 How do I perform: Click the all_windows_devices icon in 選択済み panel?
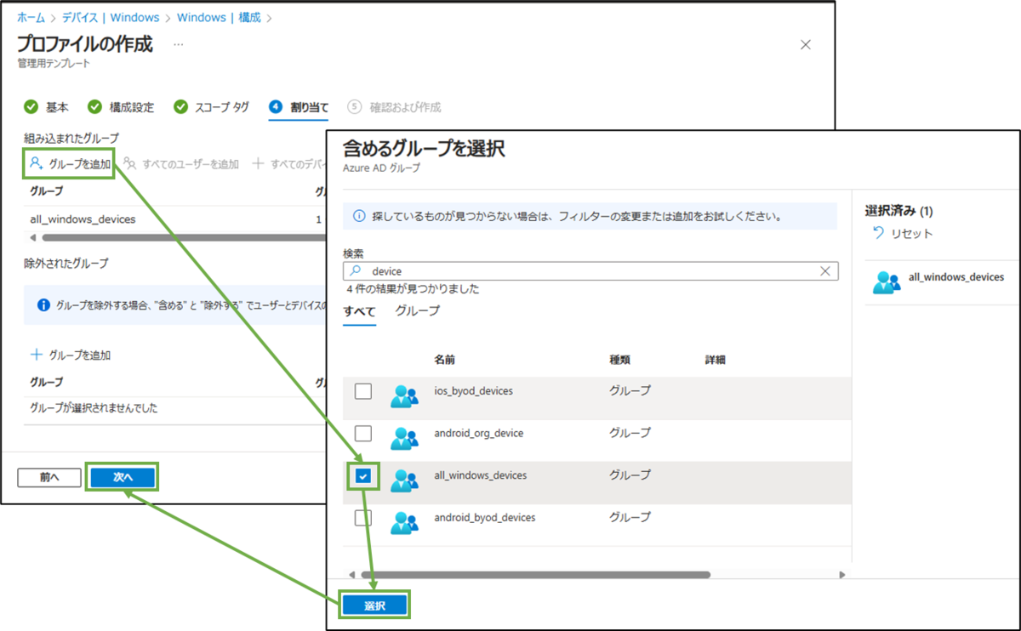(886, 276)
